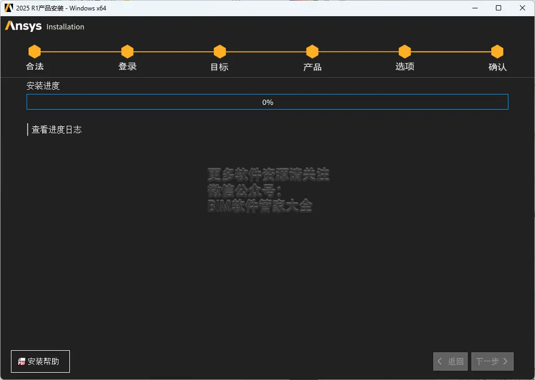Screen dimensions: 535x380
Task: Close the 2025 R1 installer window
Action: click(522, 8)
